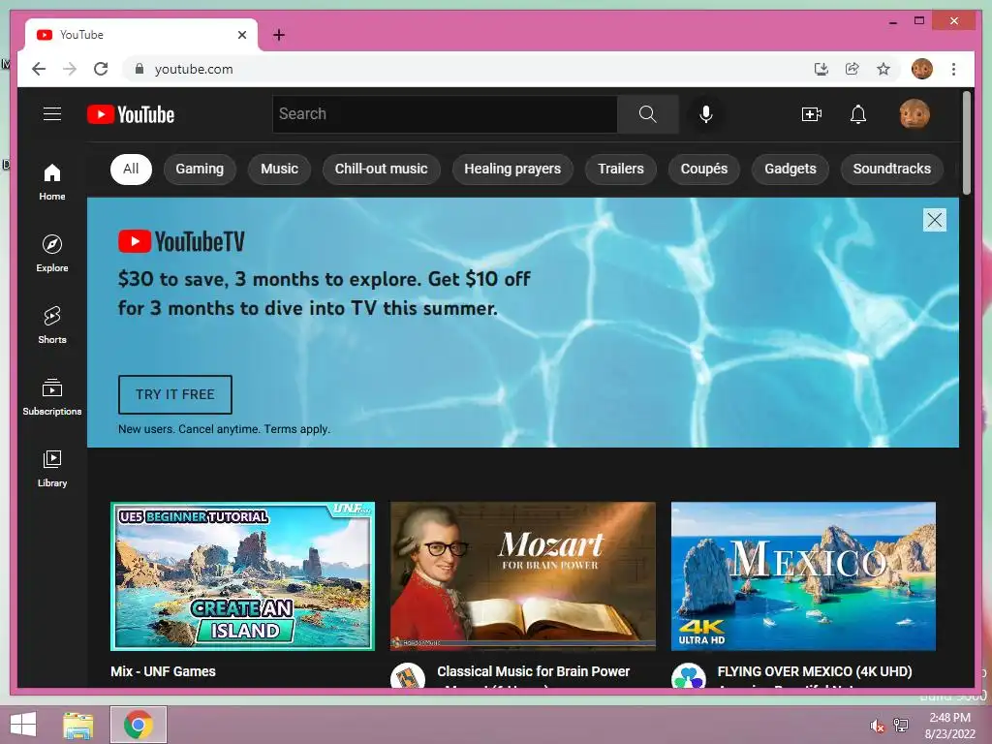Click the magnifier search button

pyautogui.click(x=648, y=114)
